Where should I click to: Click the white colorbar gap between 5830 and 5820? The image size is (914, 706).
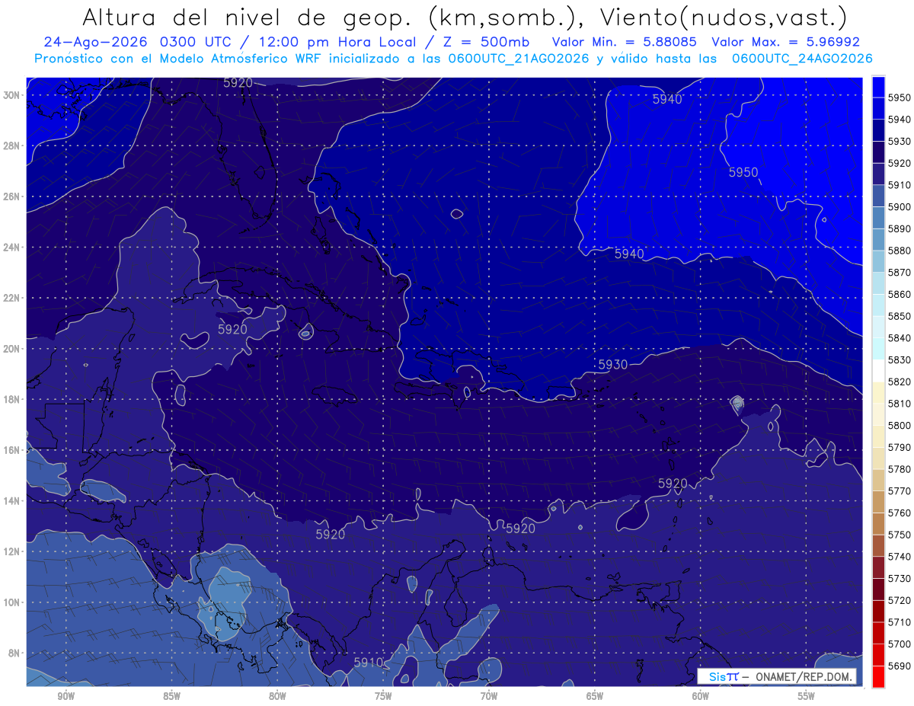pos(878,371)
